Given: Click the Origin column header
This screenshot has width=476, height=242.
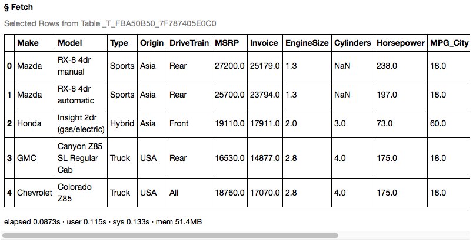Looking at the screenshot, I should click(151, 43).
